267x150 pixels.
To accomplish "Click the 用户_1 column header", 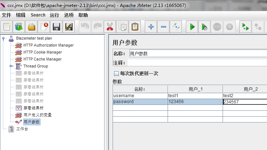I will point(195,89).
